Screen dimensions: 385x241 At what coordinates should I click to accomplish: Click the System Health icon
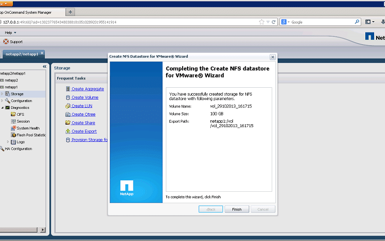[13, 128]
